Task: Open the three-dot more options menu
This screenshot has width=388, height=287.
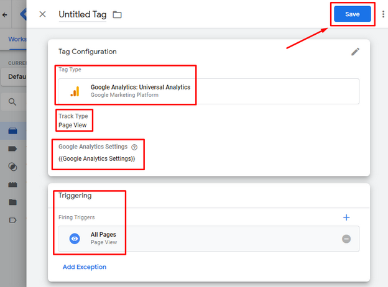Action: pos(383,14)
